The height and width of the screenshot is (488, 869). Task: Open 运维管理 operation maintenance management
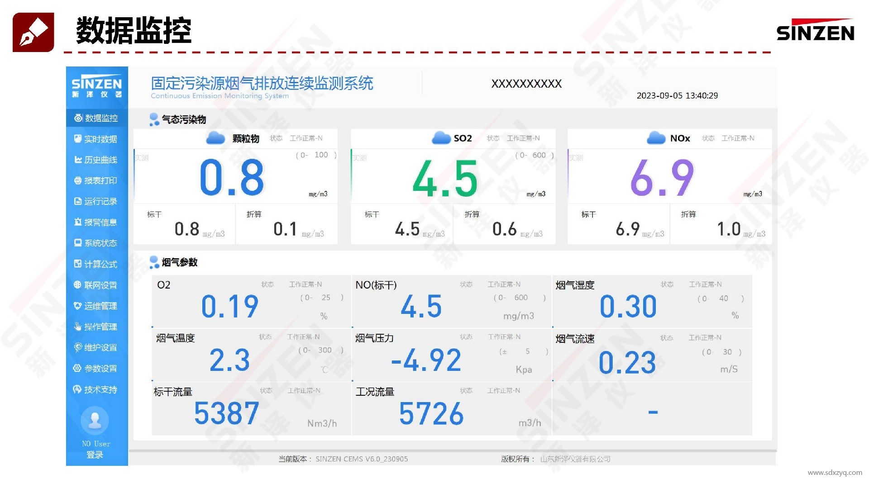pos(96,306)
